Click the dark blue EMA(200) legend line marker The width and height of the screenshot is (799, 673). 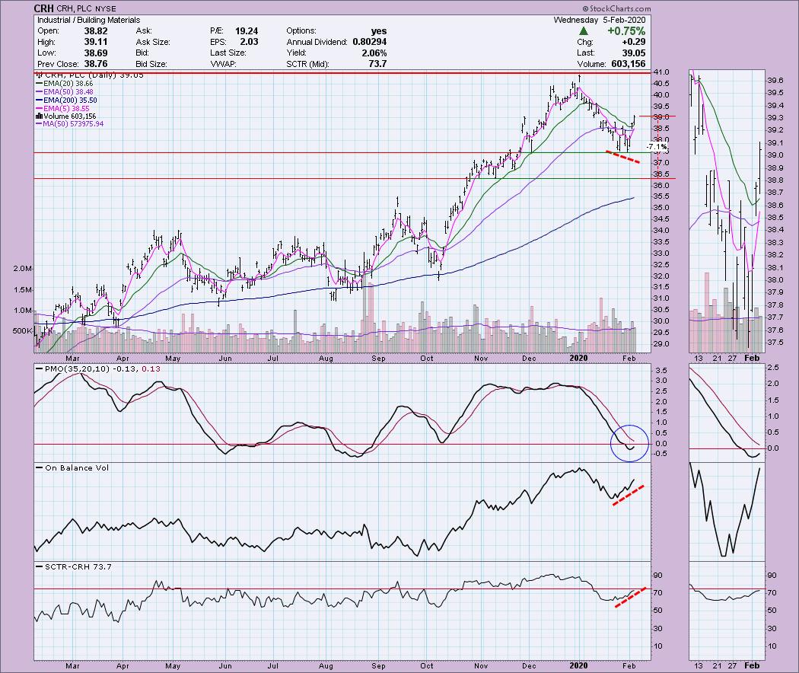click(40, 100)
